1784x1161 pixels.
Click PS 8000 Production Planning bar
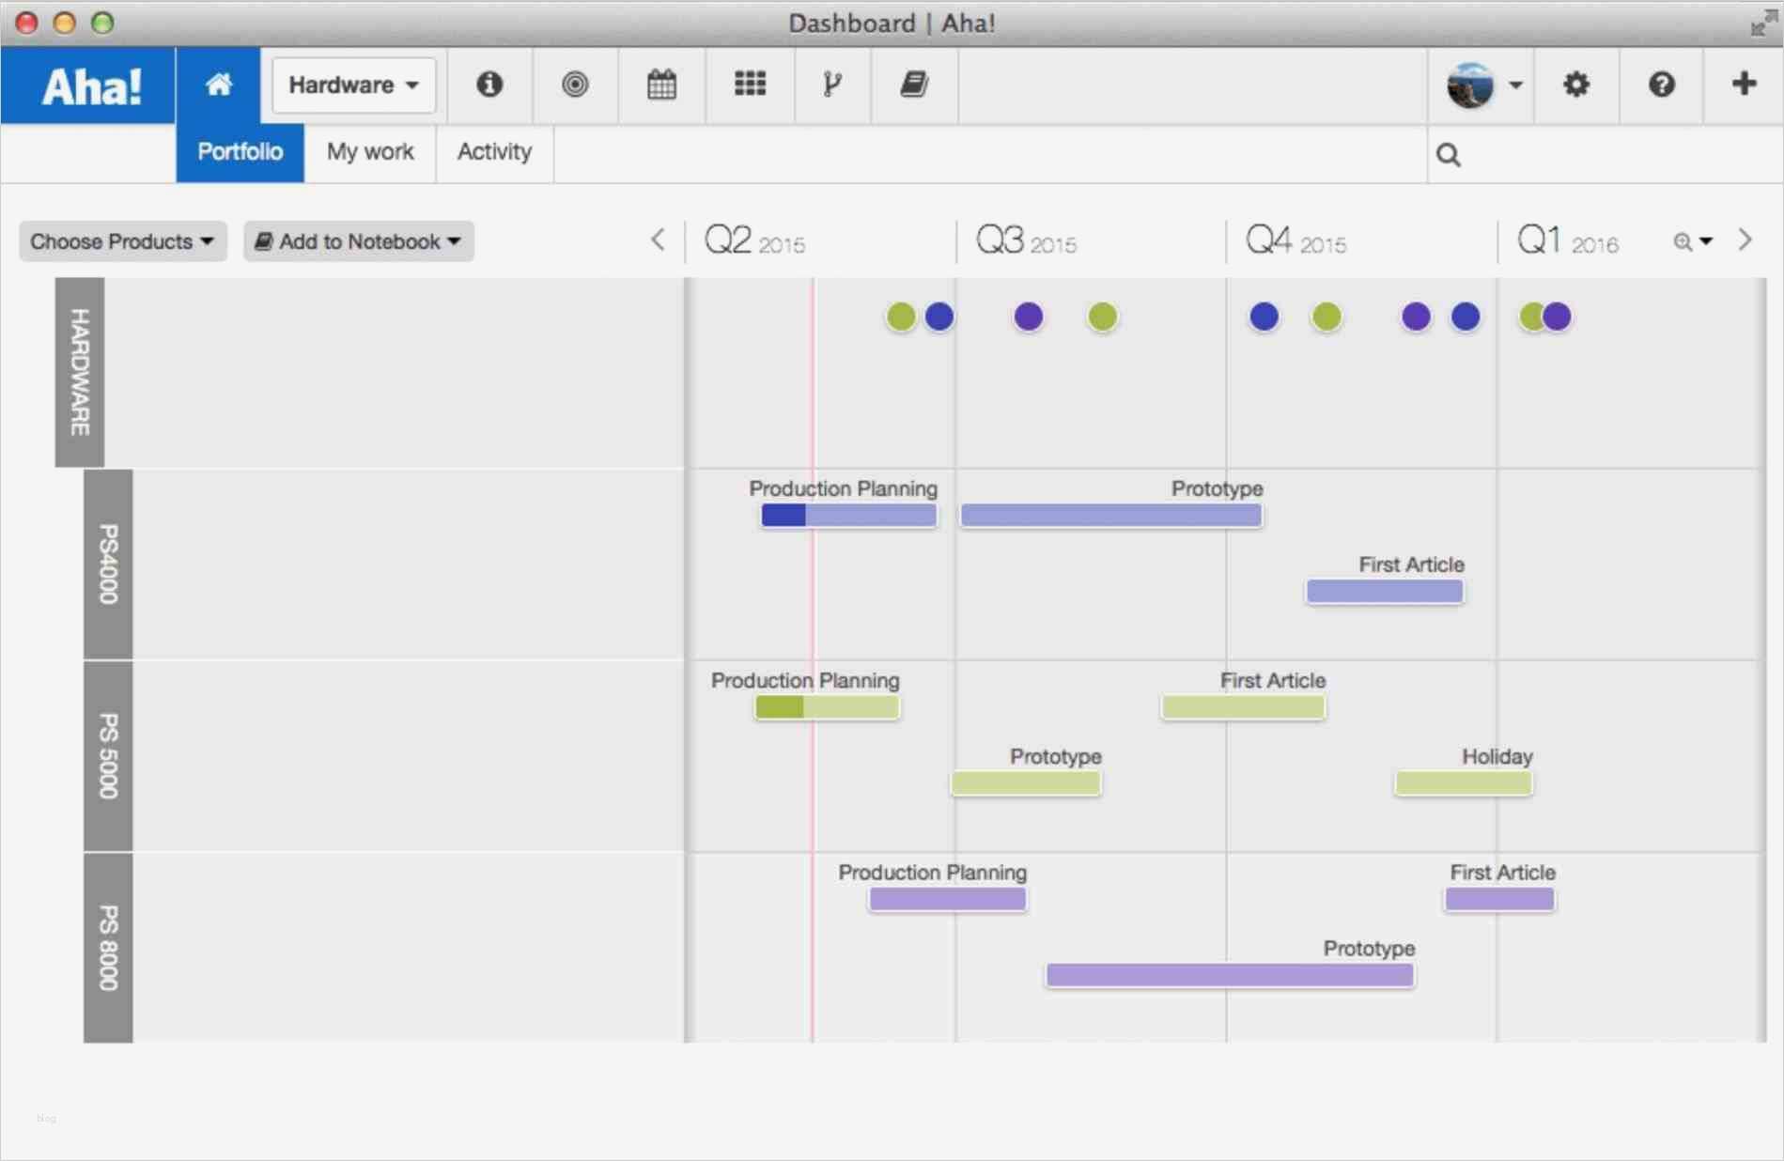coord(948,899)
